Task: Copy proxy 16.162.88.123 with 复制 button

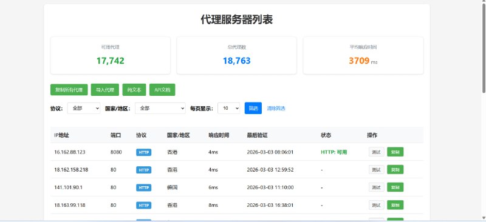Action: (x=395, y=152)
